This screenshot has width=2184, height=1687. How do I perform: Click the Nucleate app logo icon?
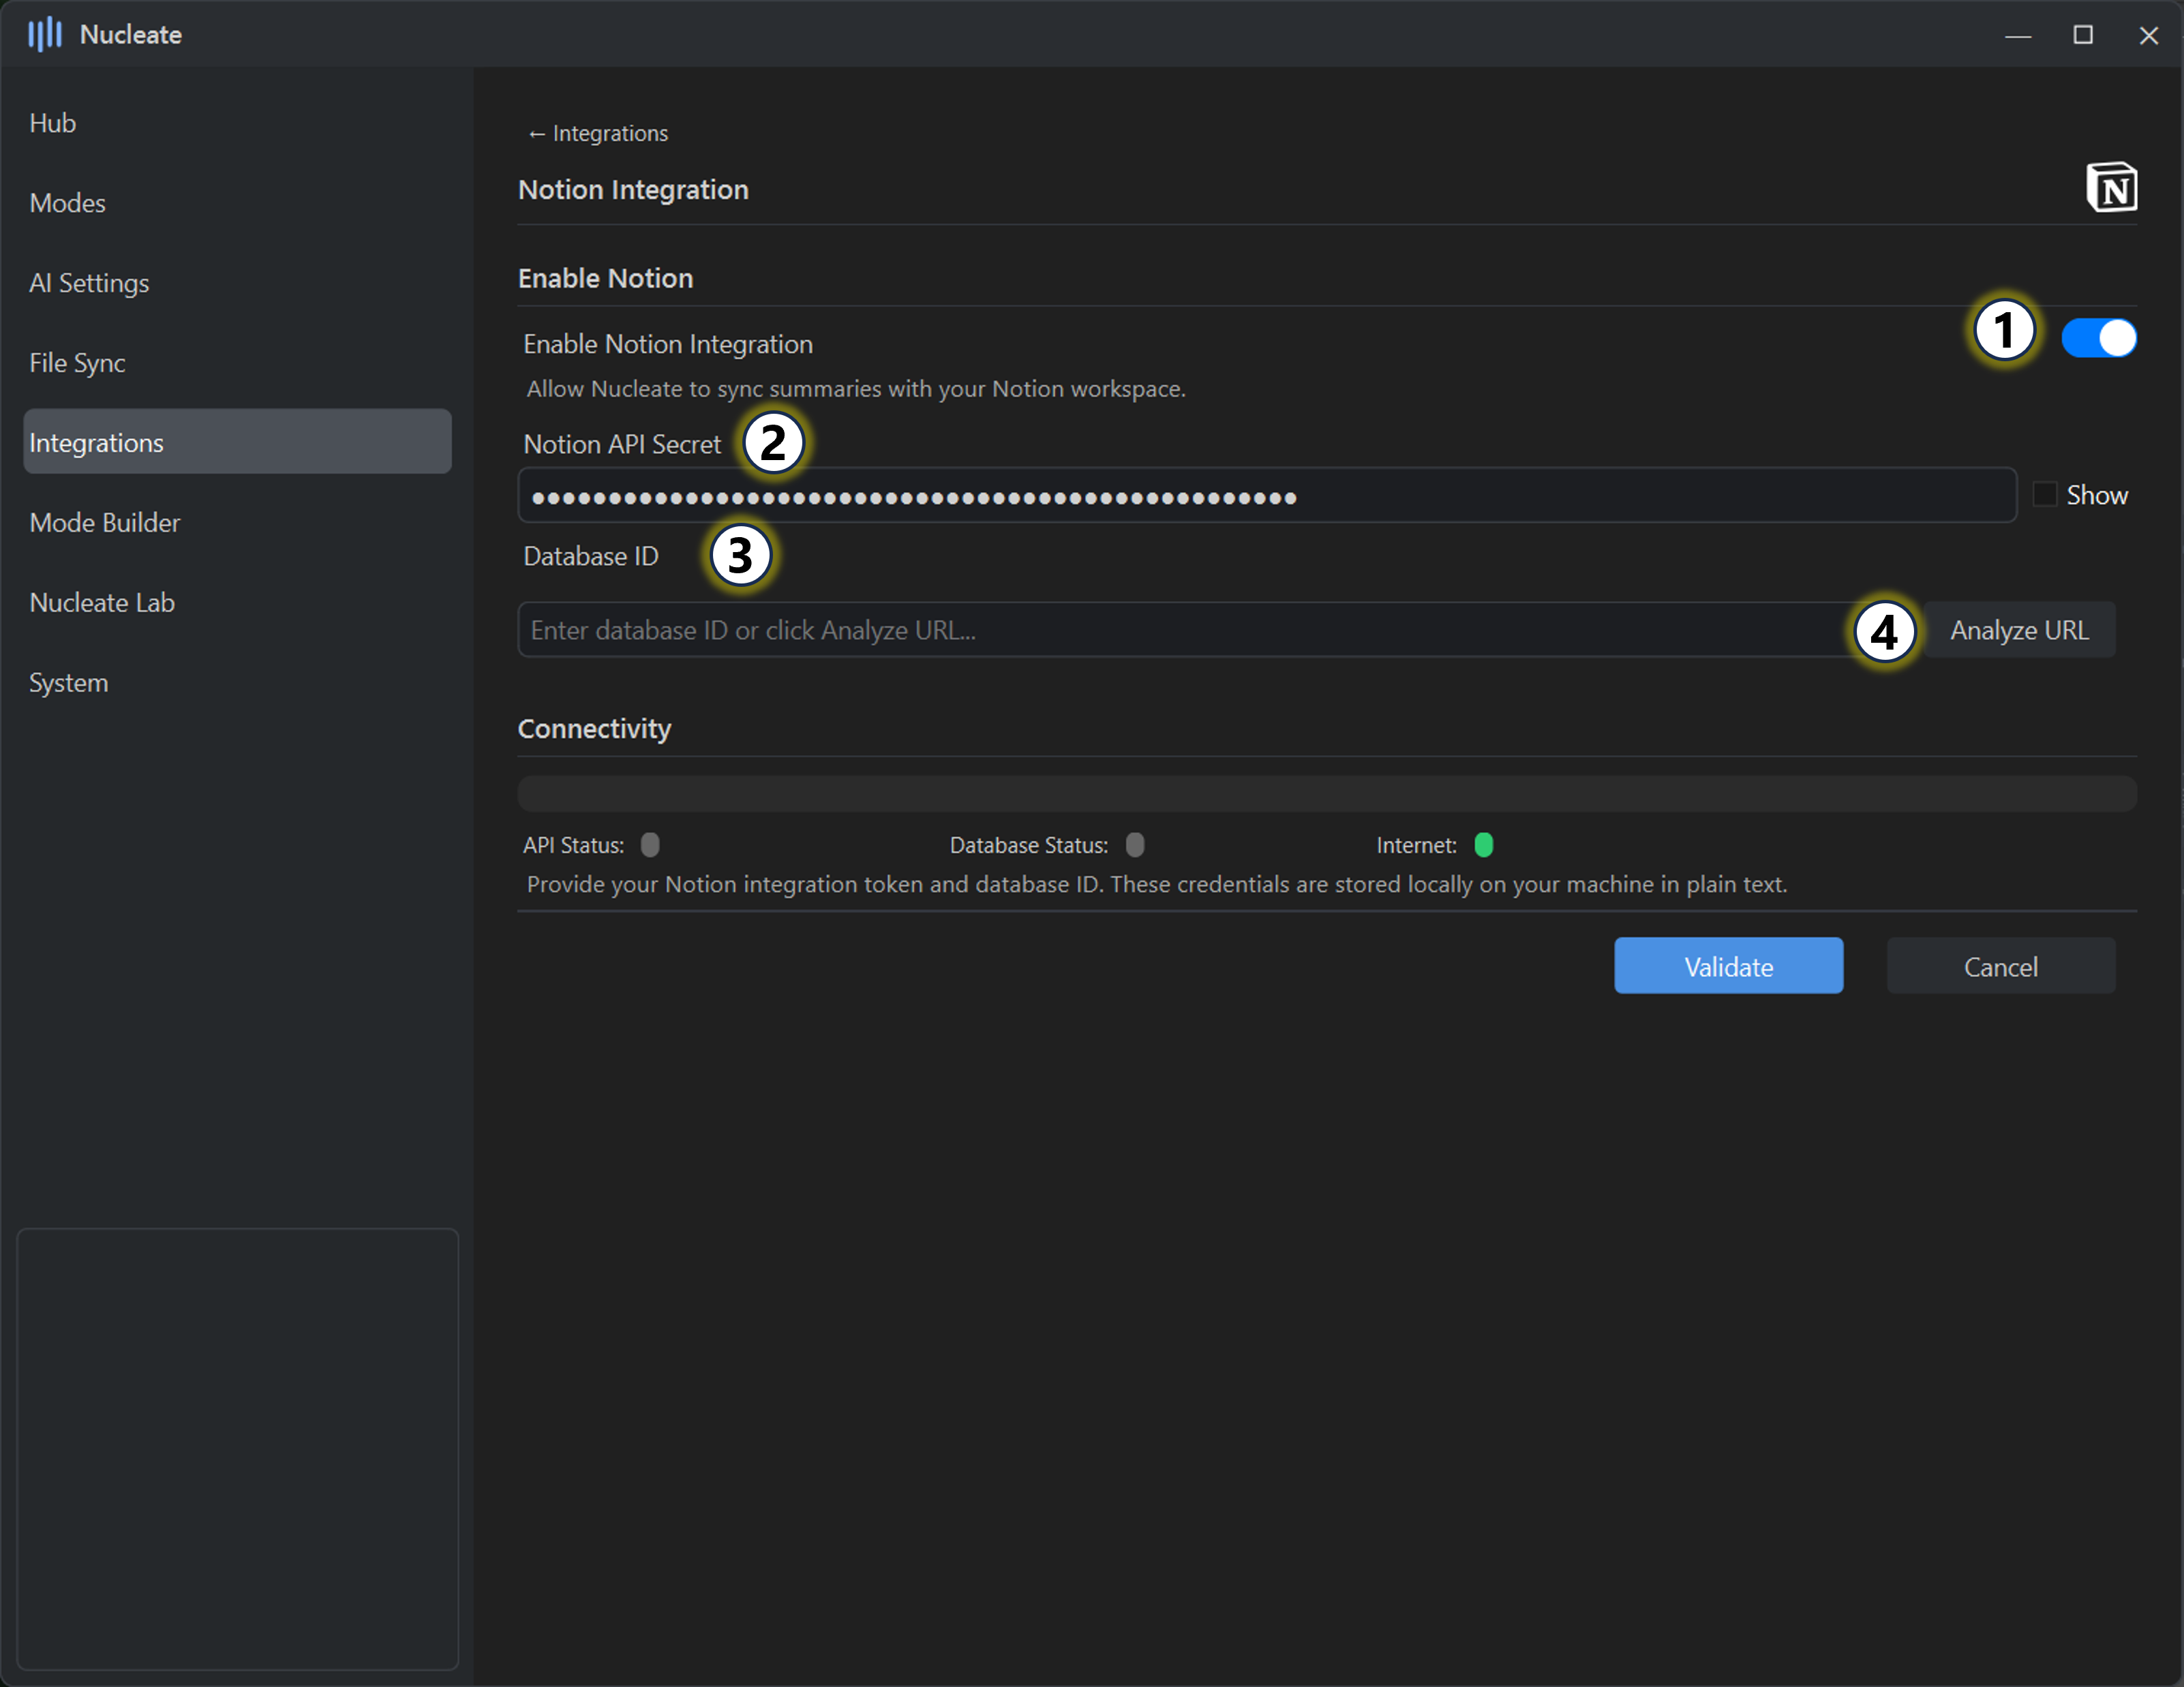coord(45,34)
